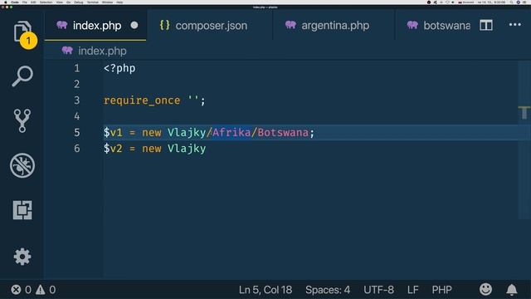Open the Manage gear menu

22,257
